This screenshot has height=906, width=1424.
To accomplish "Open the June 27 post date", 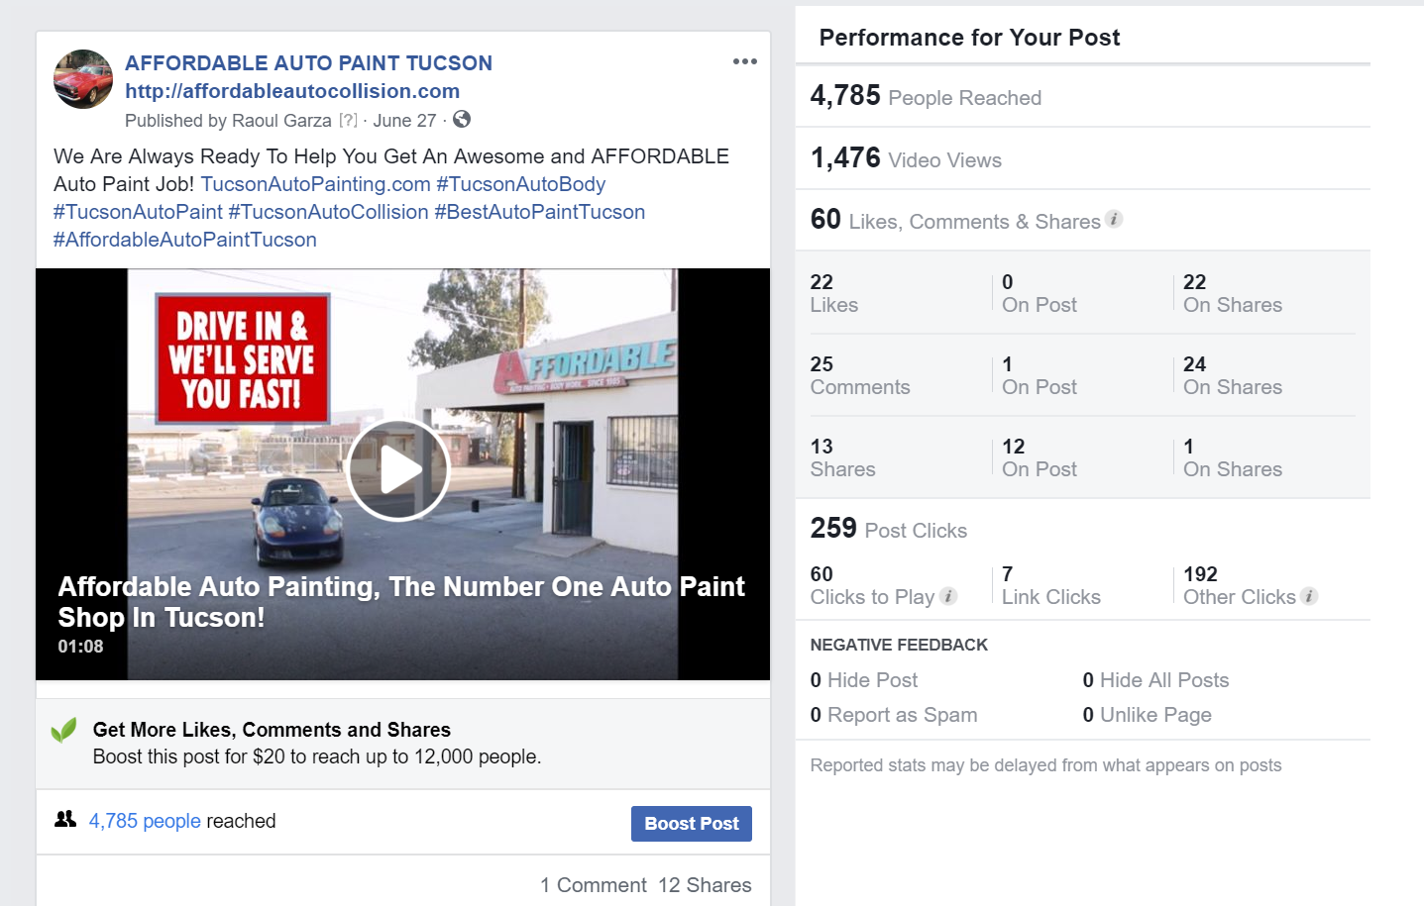I will pos(404,121).
